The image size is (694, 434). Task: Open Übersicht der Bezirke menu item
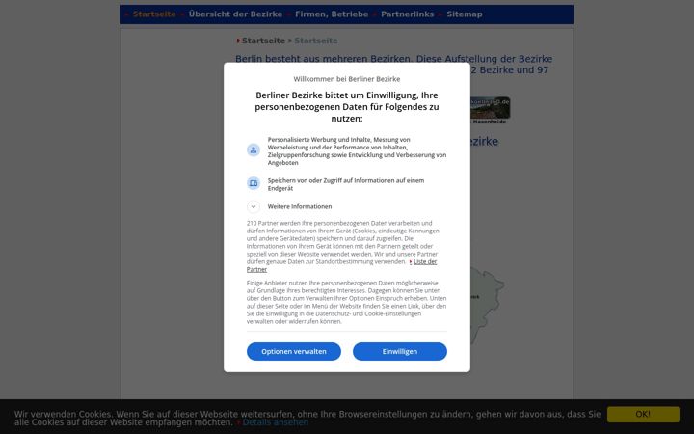pos(235,14)
